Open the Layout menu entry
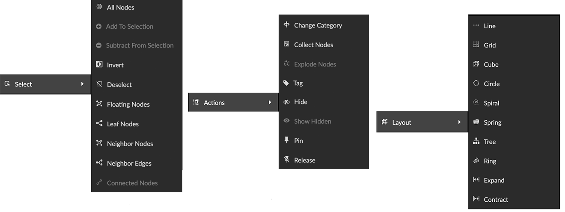565x212 pixels. coord(422,122)
